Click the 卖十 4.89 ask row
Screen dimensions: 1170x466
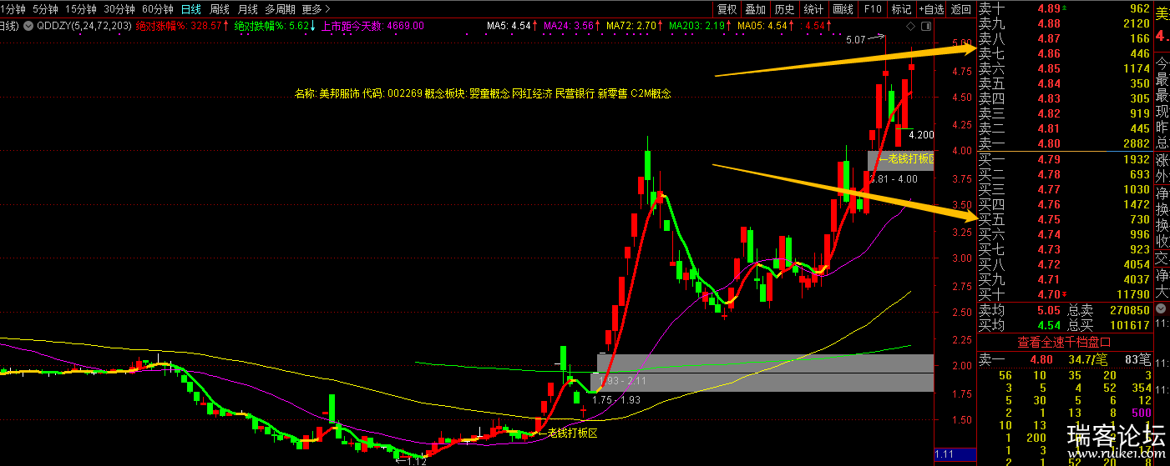[x=1064, y=9]
